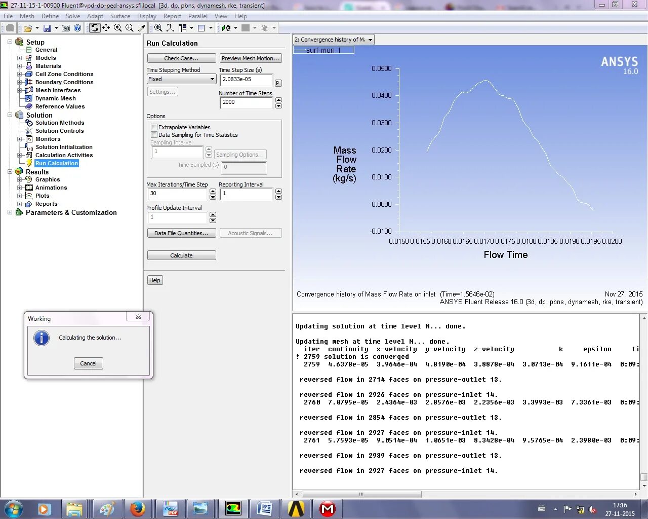This screenshot has width=648, height=519.
Task: Click the Reference Values tree icon
Action: point(29,106)
